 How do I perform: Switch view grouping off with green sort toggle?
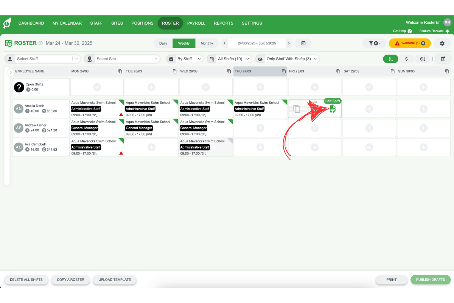(x=390, y=59)
